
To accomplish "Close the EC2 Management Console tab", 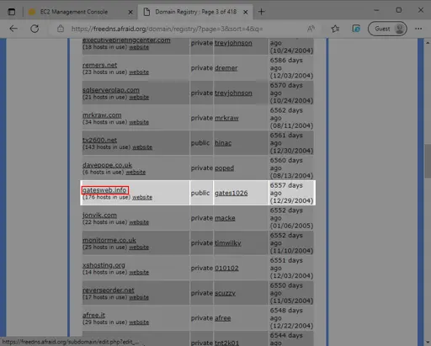I will (x=130, y=12).
